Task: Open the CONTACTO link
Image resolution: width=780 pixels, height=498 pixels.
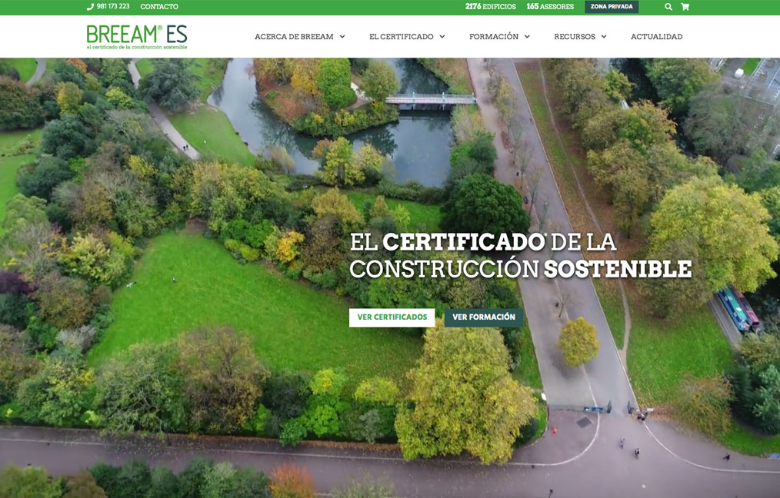Action: pyautogui.click(x=159, y=7)
